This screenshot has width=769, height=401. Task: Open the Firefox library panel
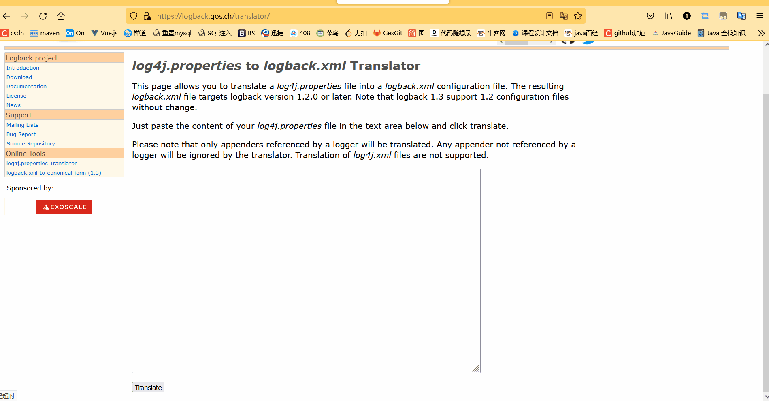pyautogui.click(x=668, y=16)
